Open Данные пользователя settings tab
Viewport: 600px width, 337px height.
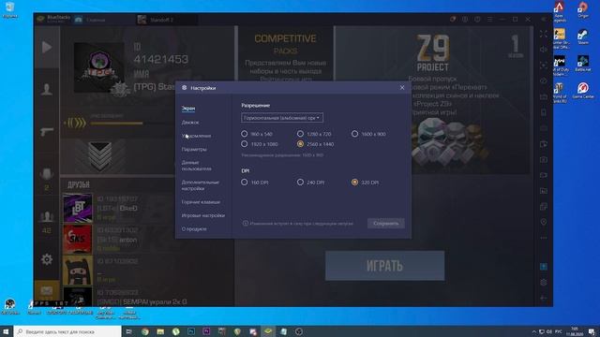tap(196, 166)
